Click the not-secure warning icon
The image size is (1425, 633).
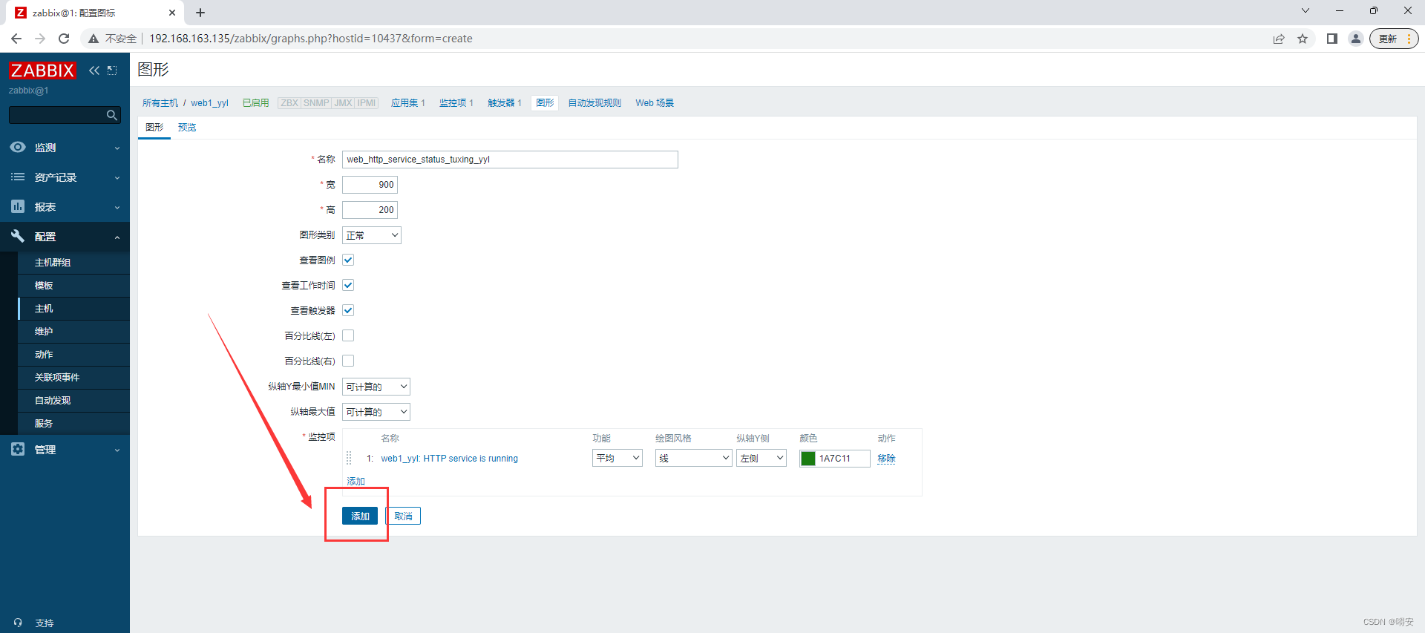coord(94,39)
